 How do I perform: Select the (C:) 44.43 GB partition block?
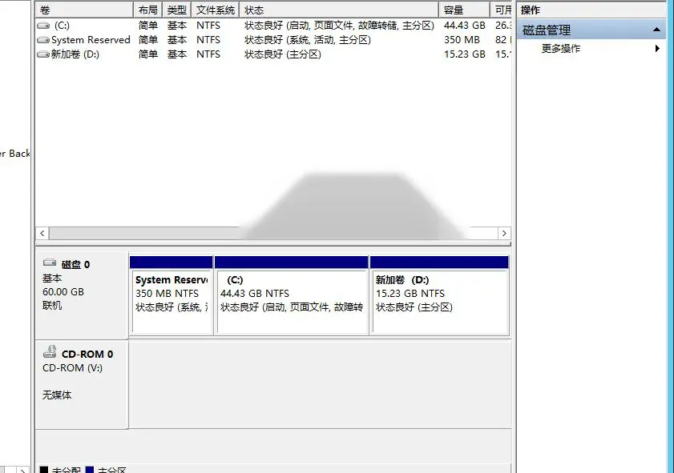click(292, 295)
